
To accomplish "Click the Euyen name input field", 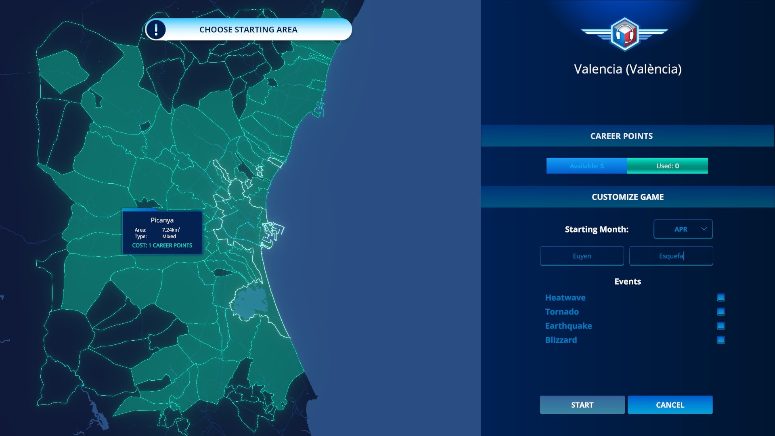I will [582, 256].
